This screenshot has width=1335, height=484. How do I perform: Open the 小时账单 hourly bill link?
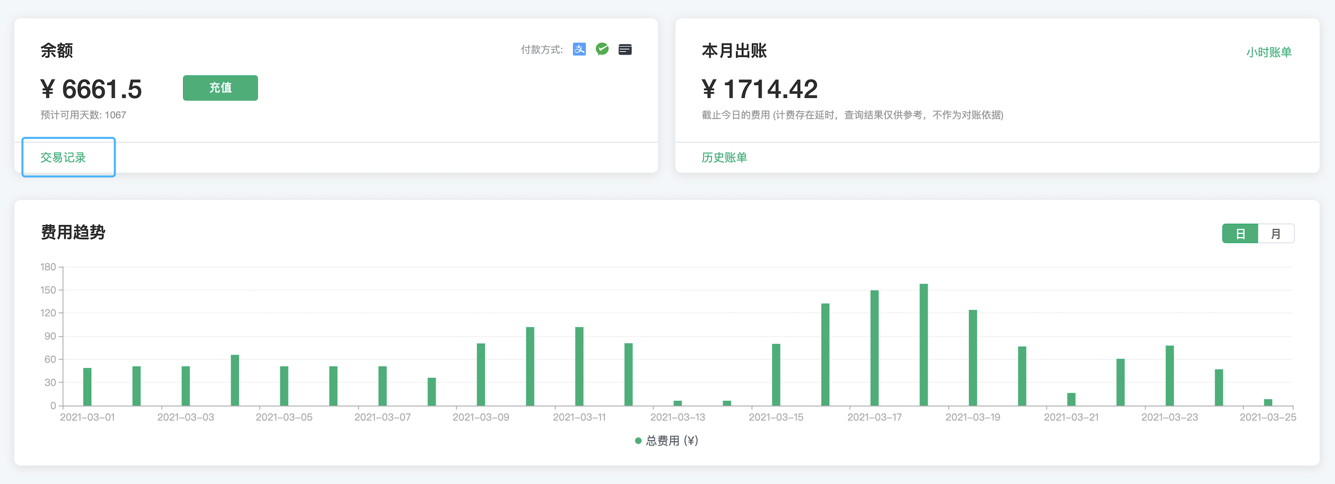(1268, 53)
